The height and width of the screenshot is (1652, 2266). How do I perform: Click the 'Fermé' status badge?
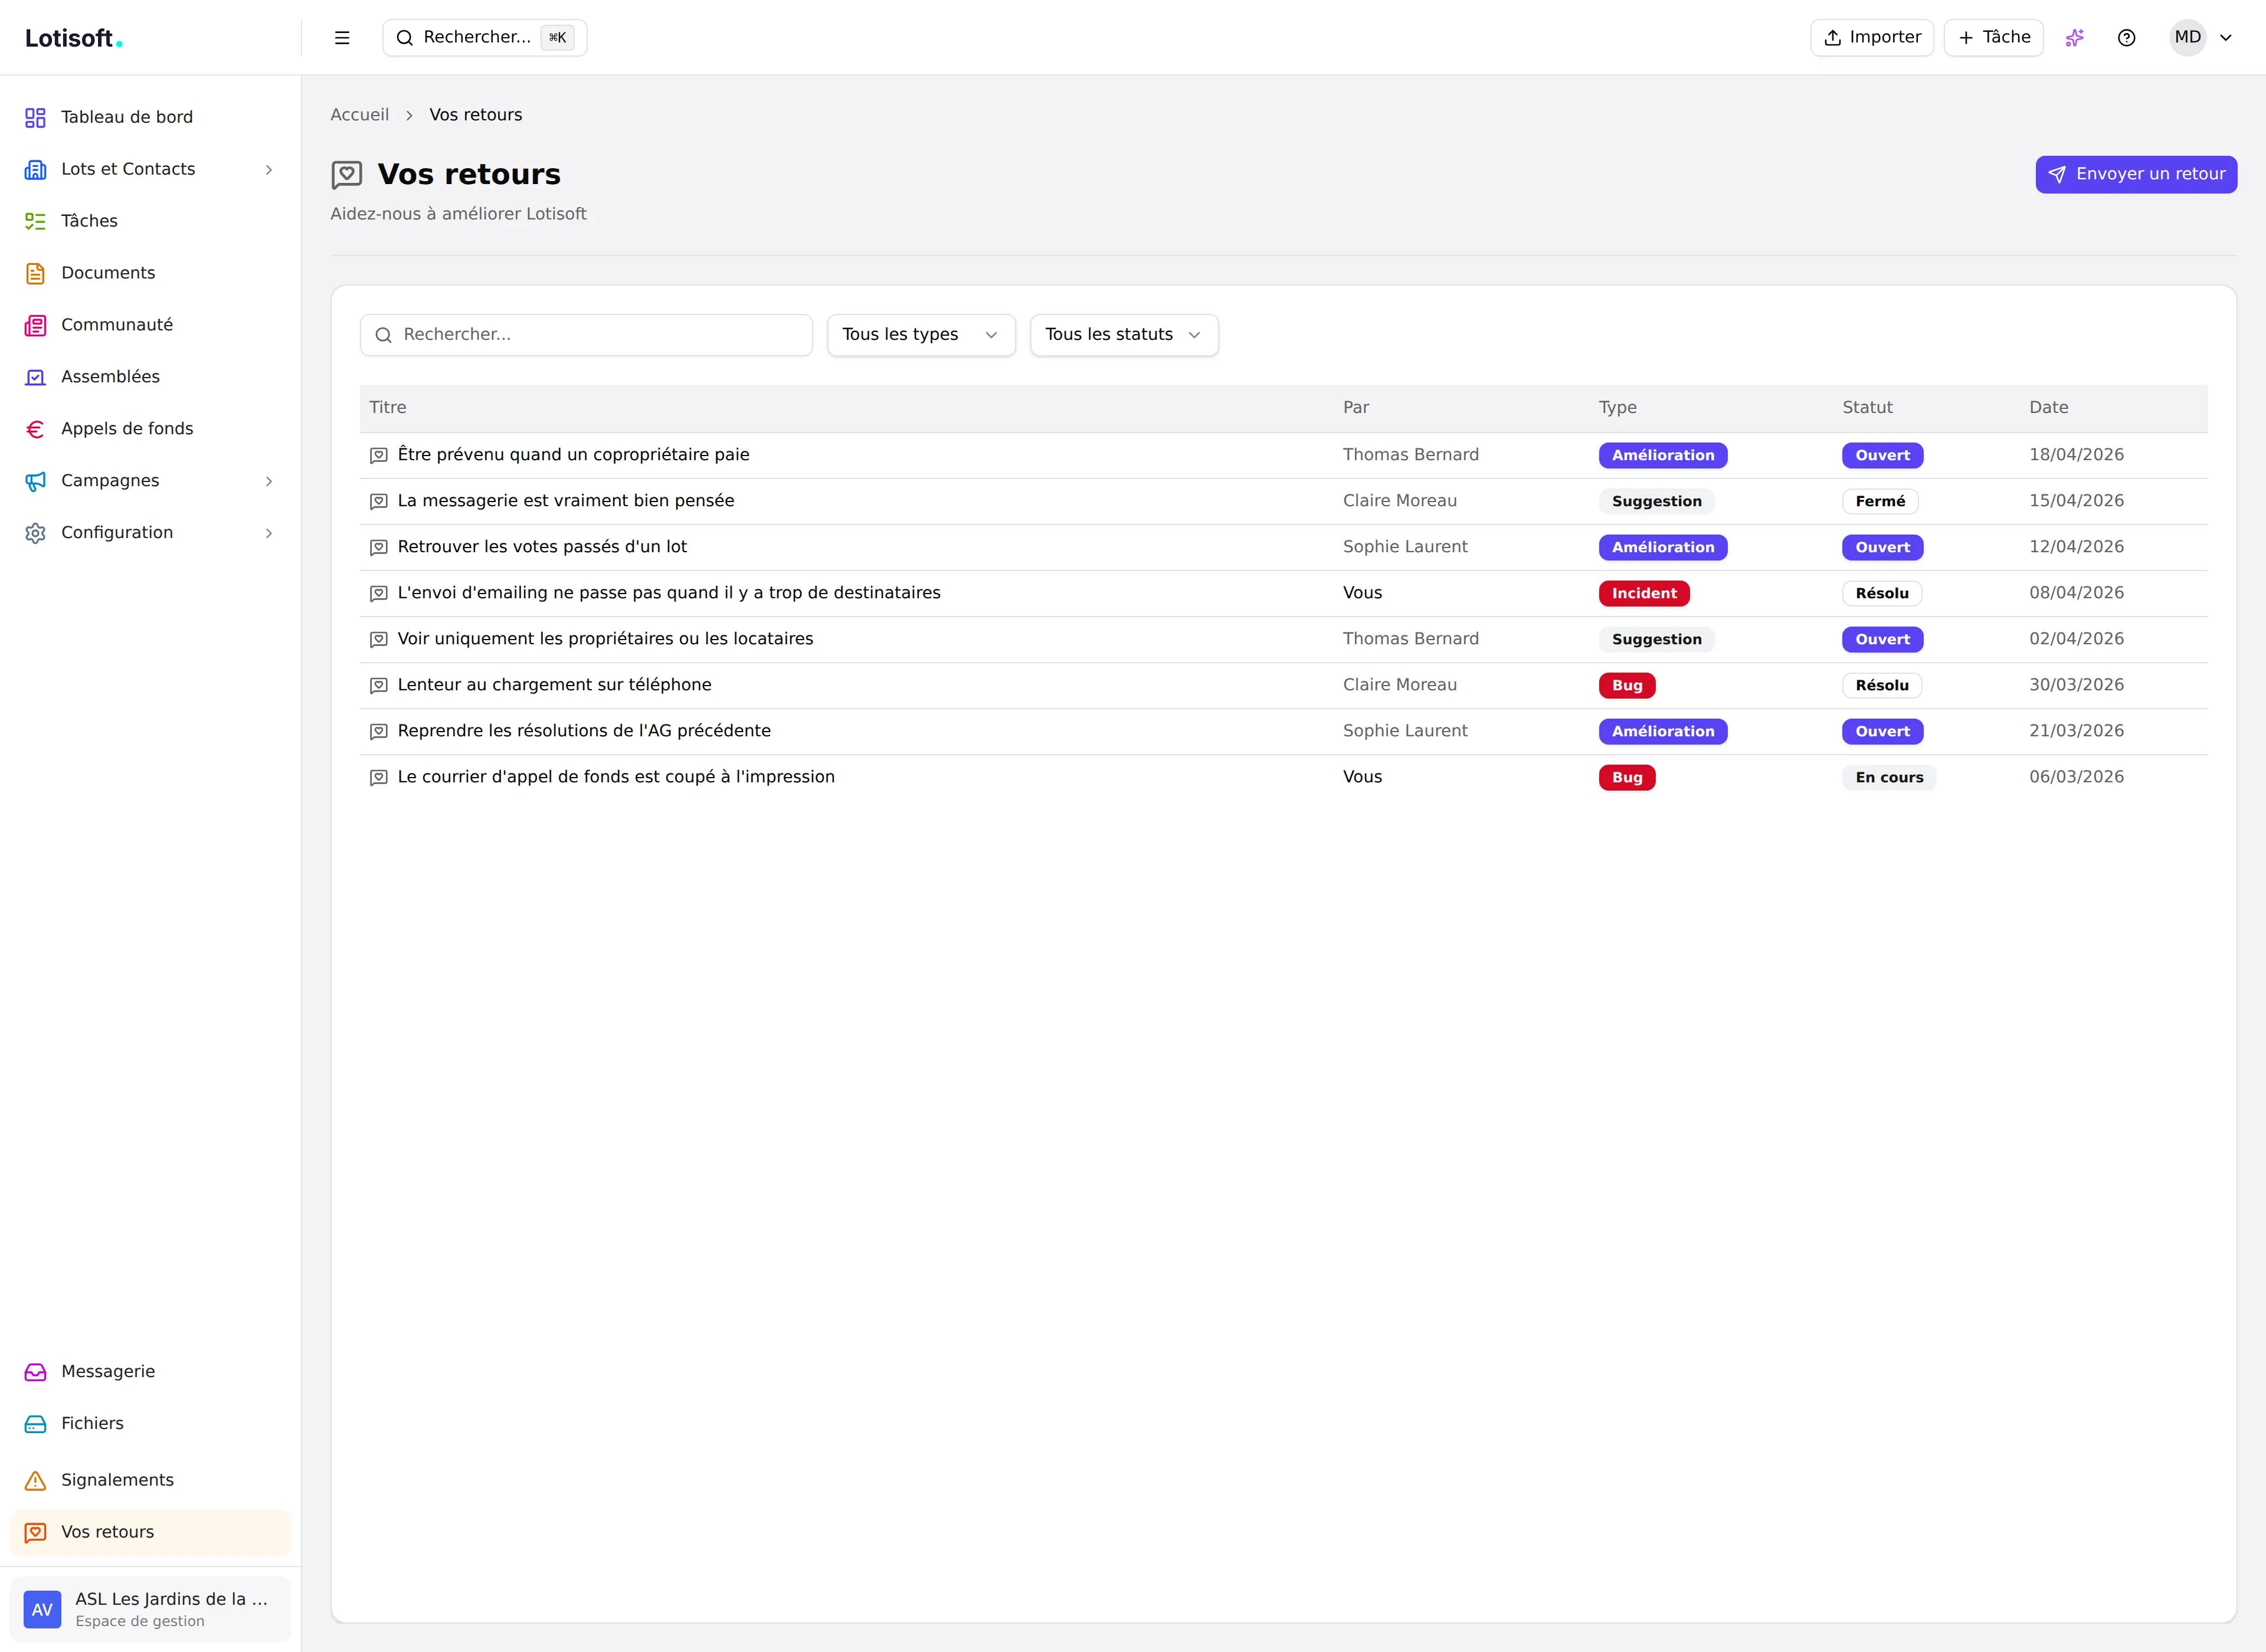[1880, 501]
